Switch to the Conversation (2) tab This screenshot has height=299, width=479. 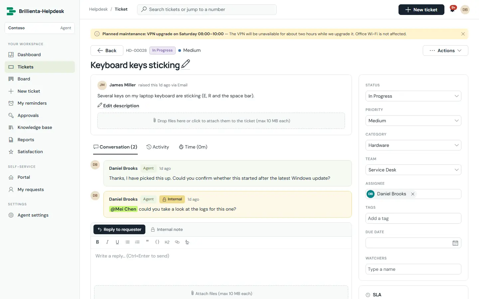point(115,147)
